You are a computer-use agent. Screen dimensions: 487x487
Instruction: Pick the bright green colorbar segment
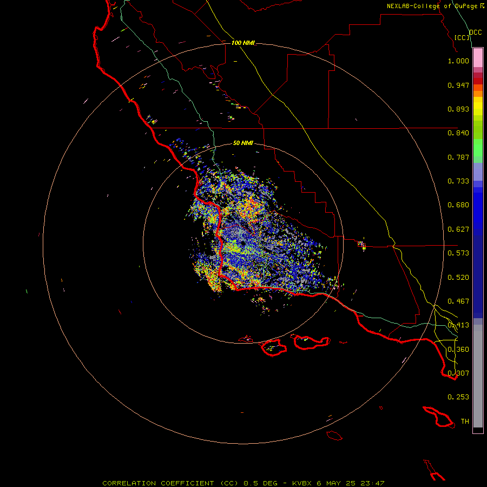coord(478,148)
